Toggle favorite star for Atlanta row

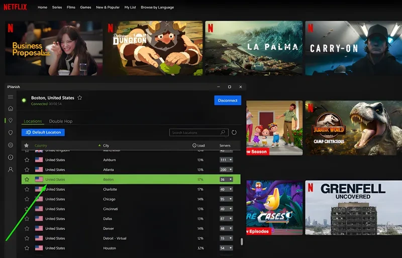(x=27, y=170)
